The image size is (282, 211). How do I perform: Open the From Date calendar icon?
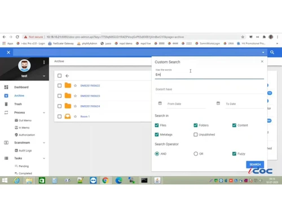click(x=160, y=104)
